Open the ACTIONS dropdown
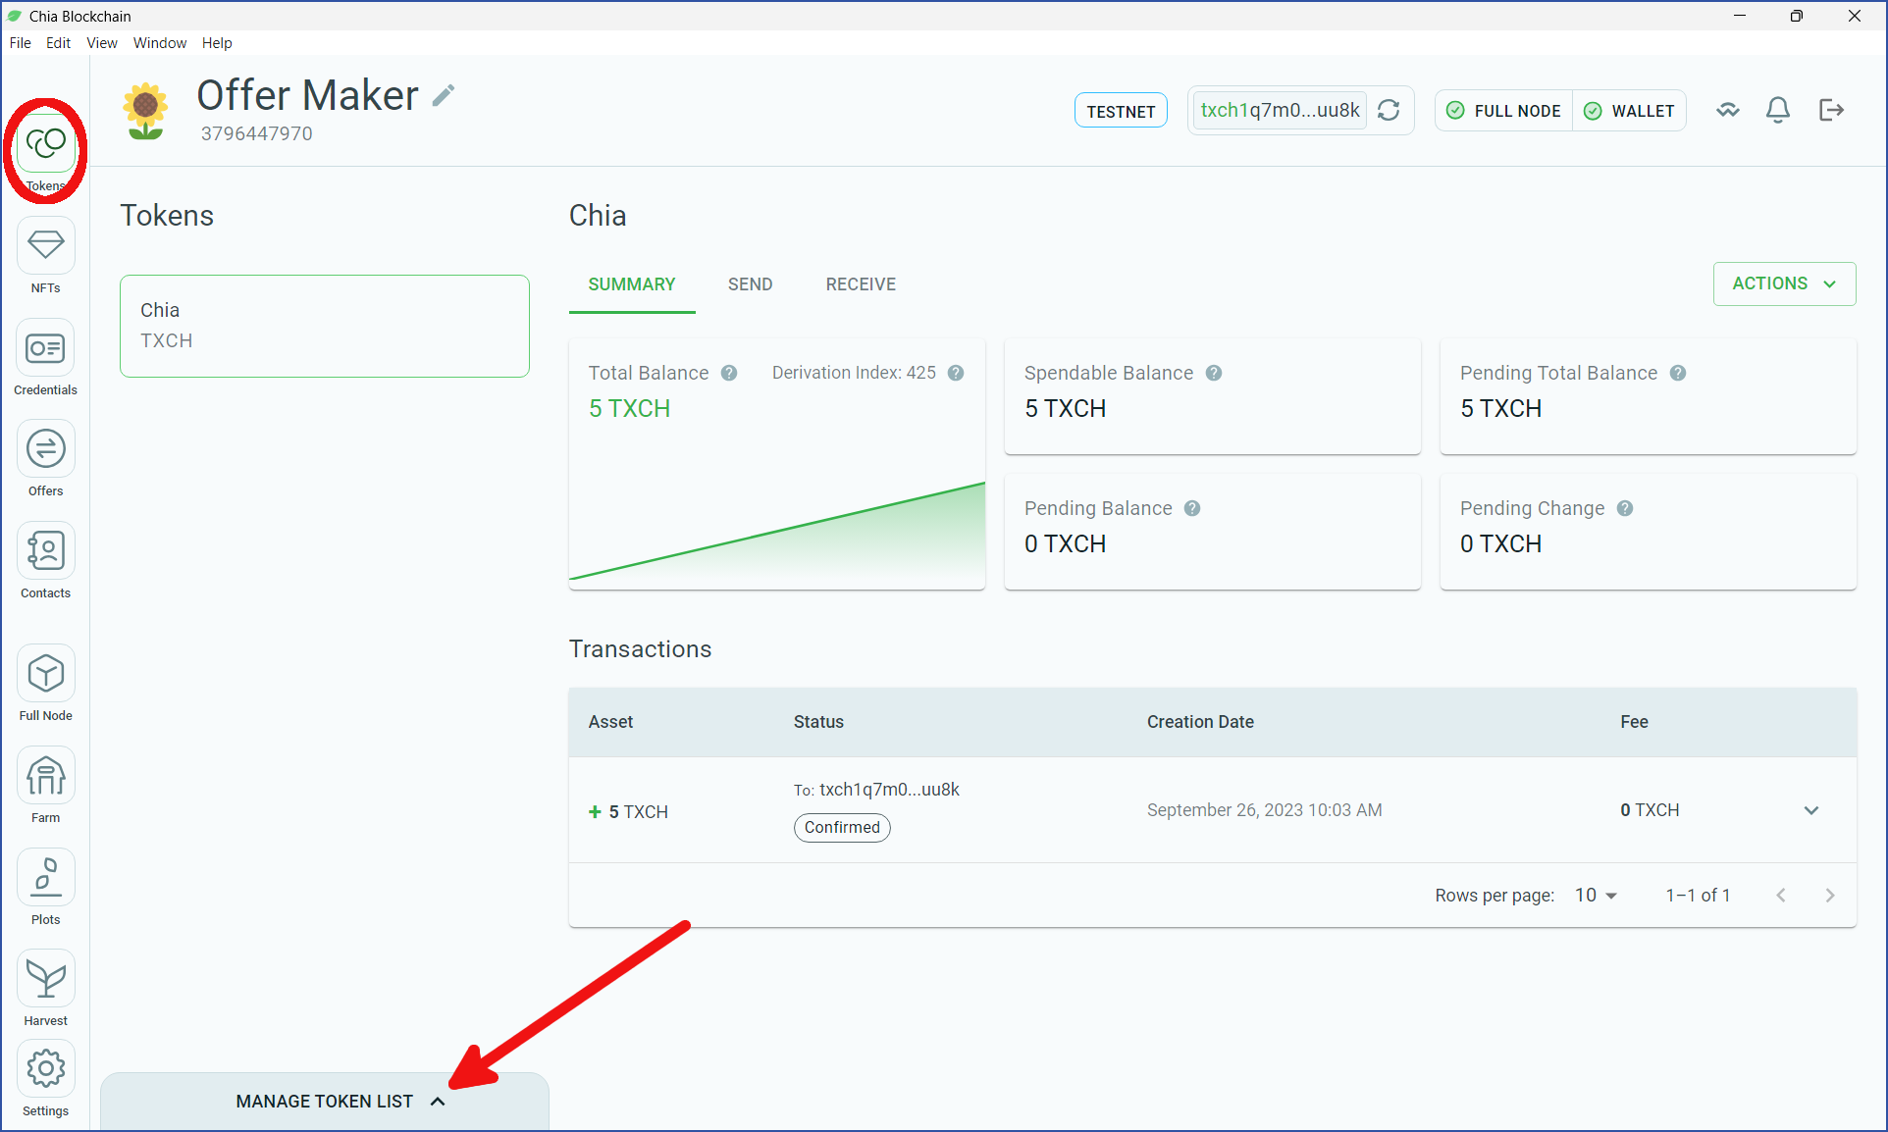This screenshot has width=1888, height=1132. tap(1784, 283)
